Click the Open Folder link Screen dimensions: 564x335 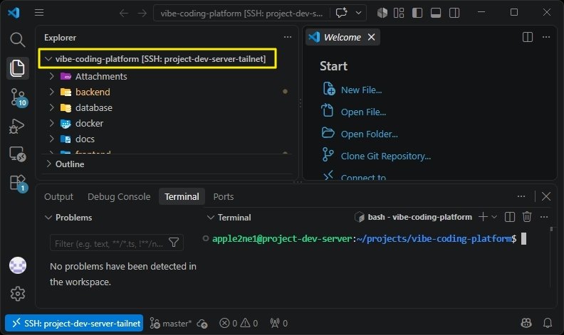pos(370,134)
